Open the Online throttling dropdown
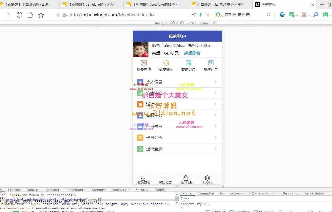Viewport: 332px width, 212px height. click(x=203, y=23)
